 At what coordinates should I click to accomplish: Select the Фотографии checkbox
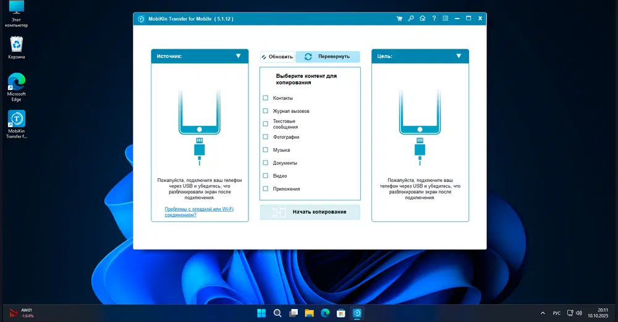265,137
